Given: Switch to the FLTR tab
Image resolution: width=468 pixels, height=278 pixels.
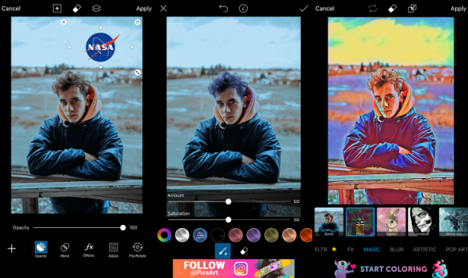Looking at the screenshot, I should pos(321,249).
